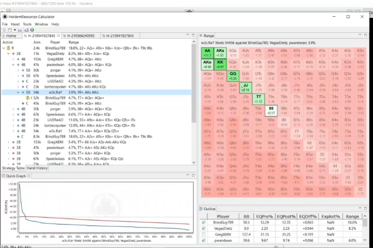373x248 pixels.
Task: Collapse the 4B 47k pwandwan node
Action: click(x=13, y=65)
